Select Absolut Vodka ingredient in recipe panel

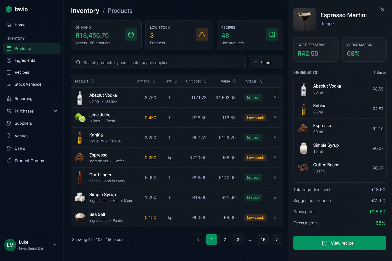click(340, 89)
